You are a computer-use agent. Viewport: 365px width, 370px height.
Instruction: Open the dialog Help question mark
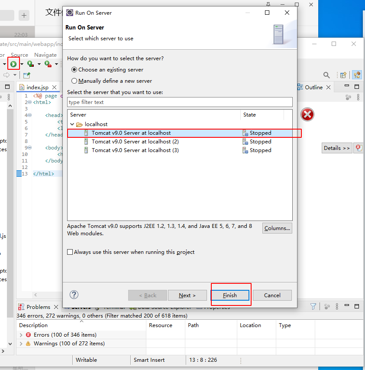pyautogui.click(x=74, y=295)
